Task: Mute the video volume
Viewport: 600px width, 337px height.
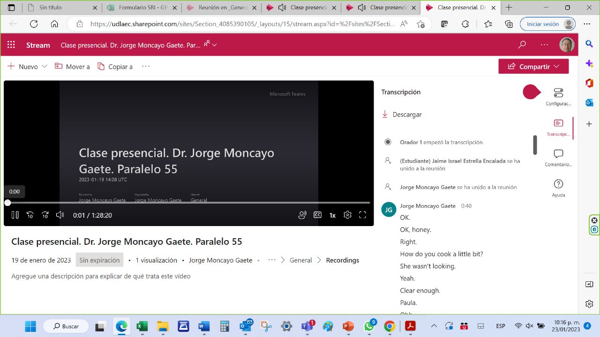Action: [60, 215]
